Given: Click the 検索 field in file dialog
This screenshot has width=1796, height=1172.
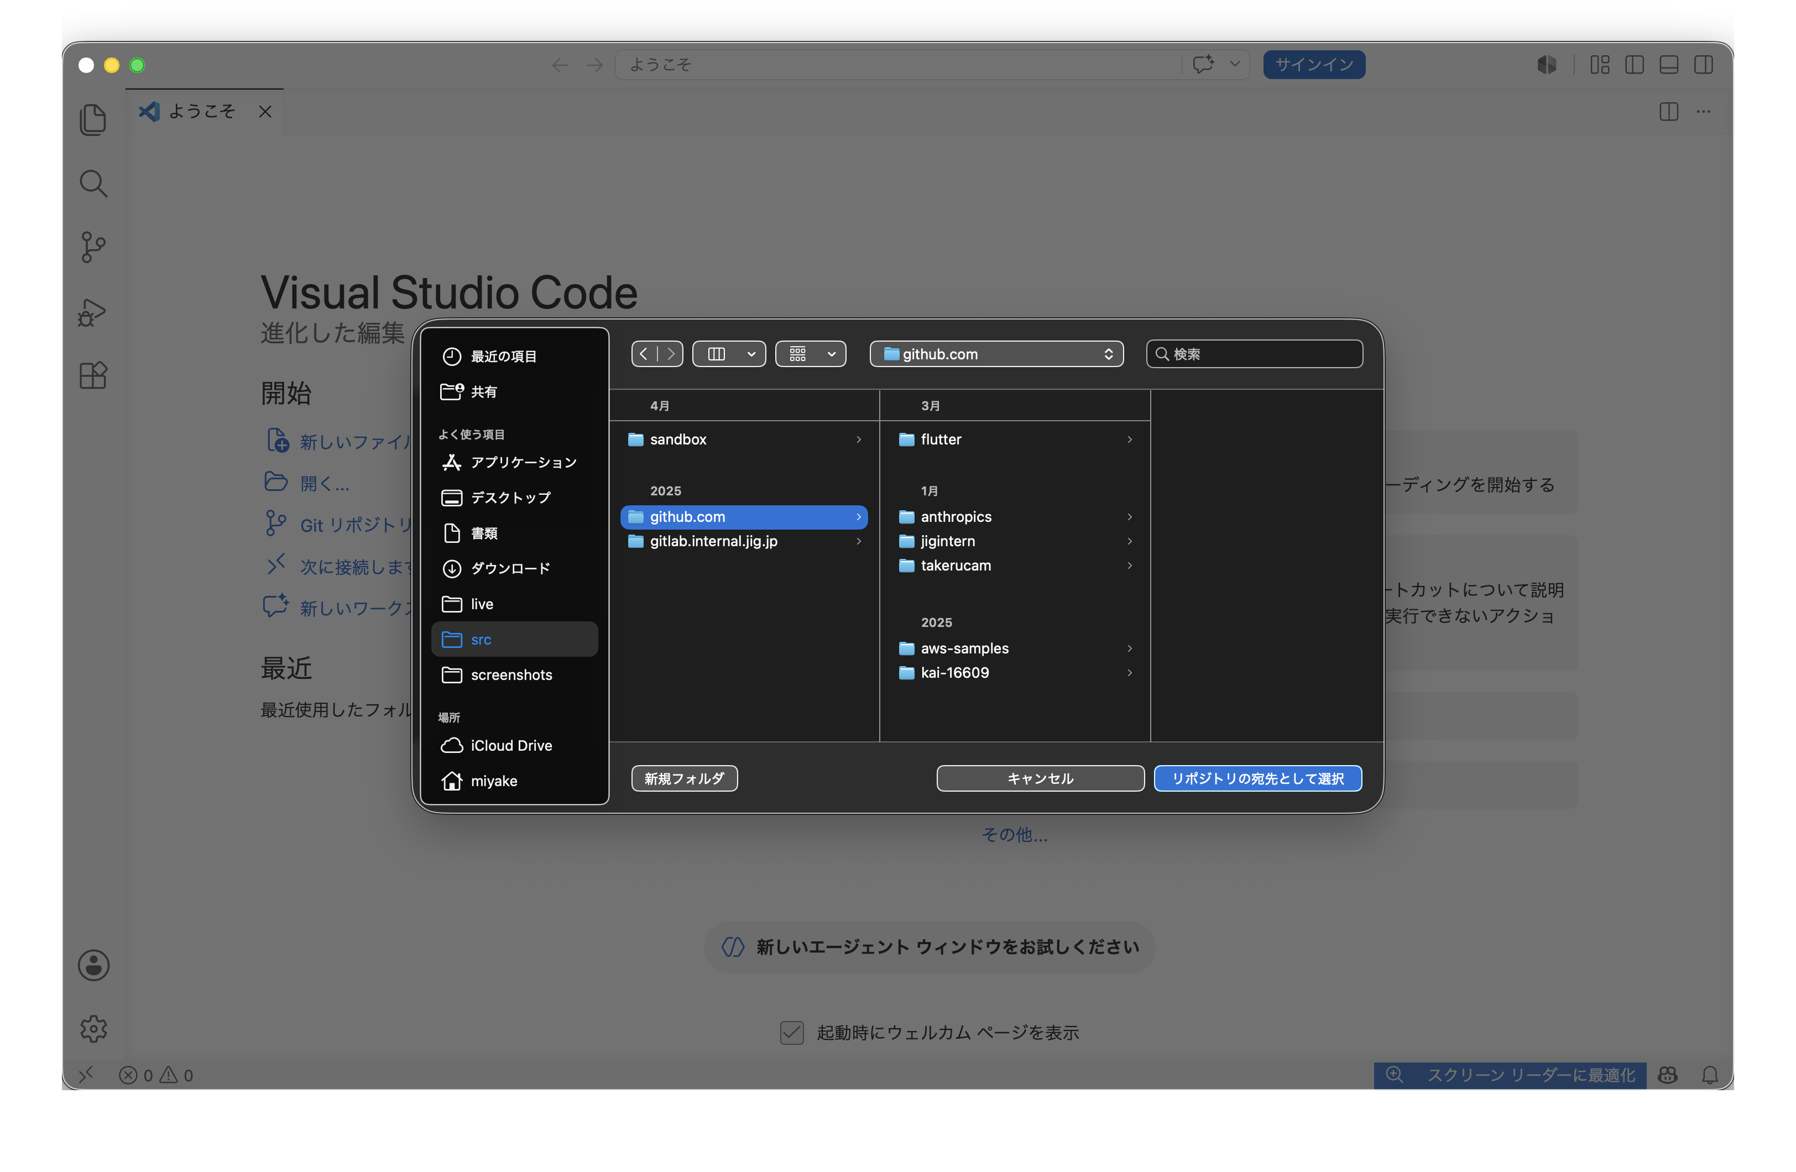Looking at the screenshot, I should [1254, 354].
